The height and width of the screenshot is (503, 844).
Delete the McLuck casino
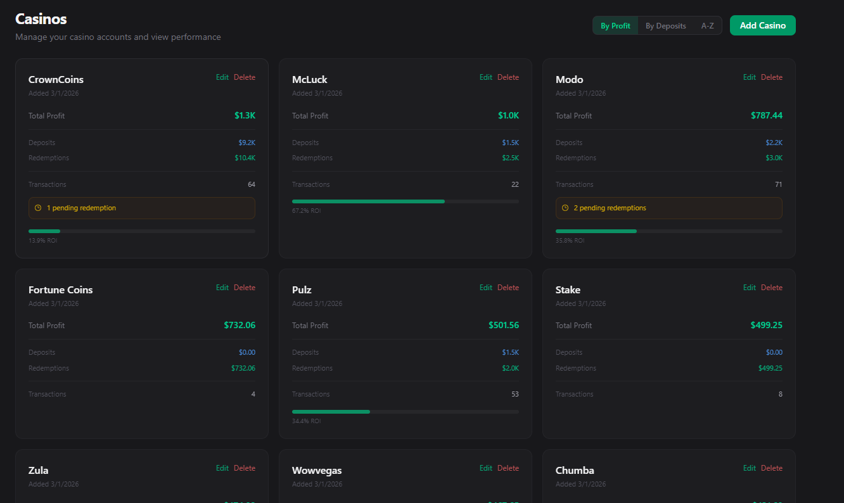(x=508, y=77)
